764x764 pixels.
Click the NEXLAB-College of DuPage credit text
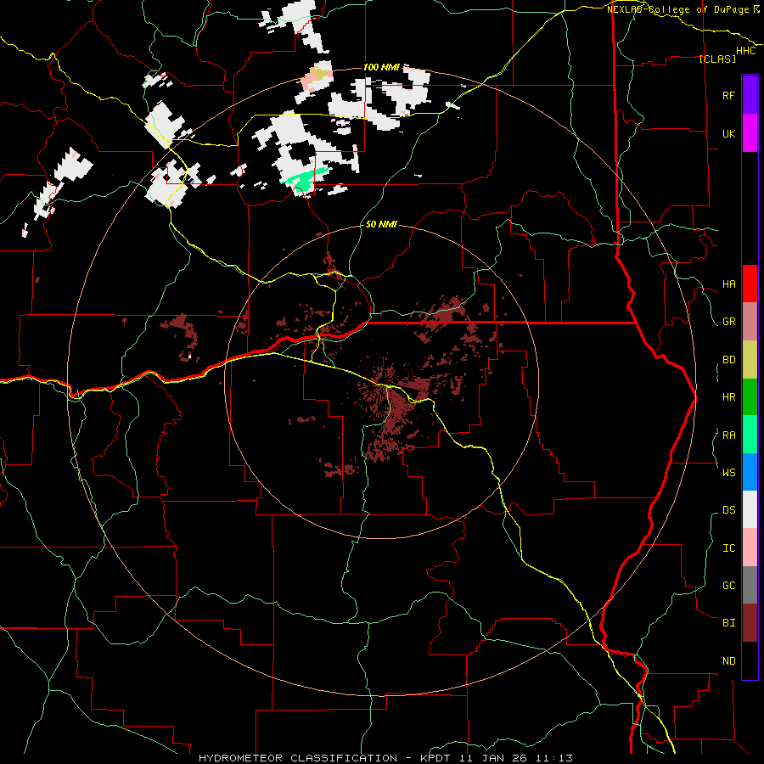(677, 9)
